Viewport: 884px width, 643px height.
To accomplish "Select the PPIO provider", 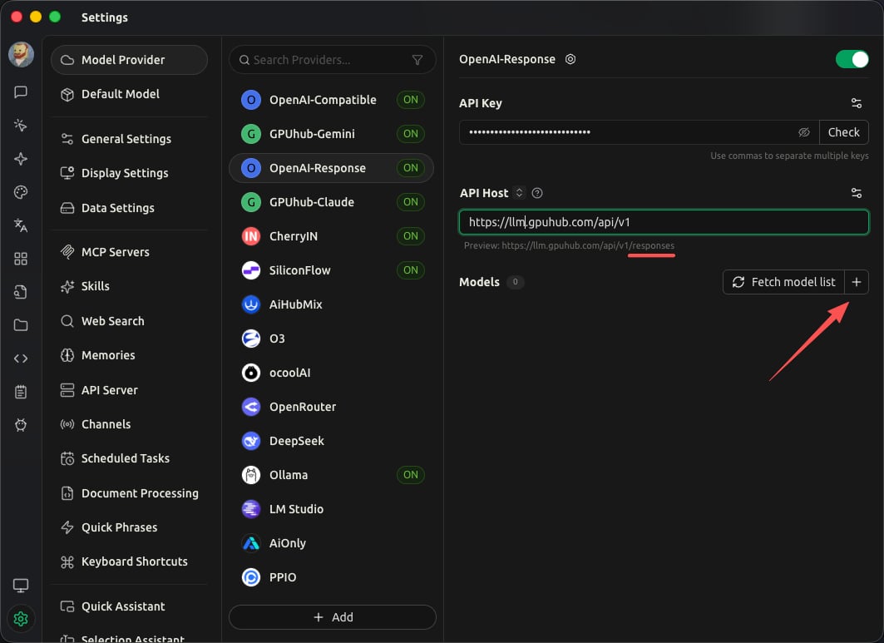I will coord(332,577).
